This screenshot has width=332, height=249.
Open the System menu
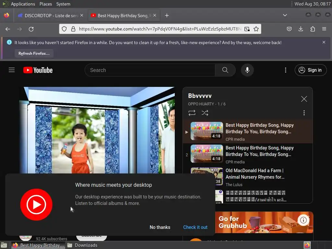(x=63, y=4)
